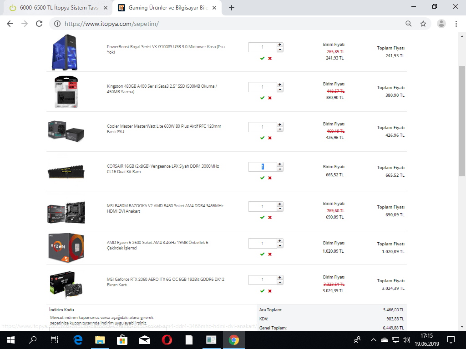
Task: Increase Ryzen 5 2600 quantity with plus
Action: [x=280, y=241]
